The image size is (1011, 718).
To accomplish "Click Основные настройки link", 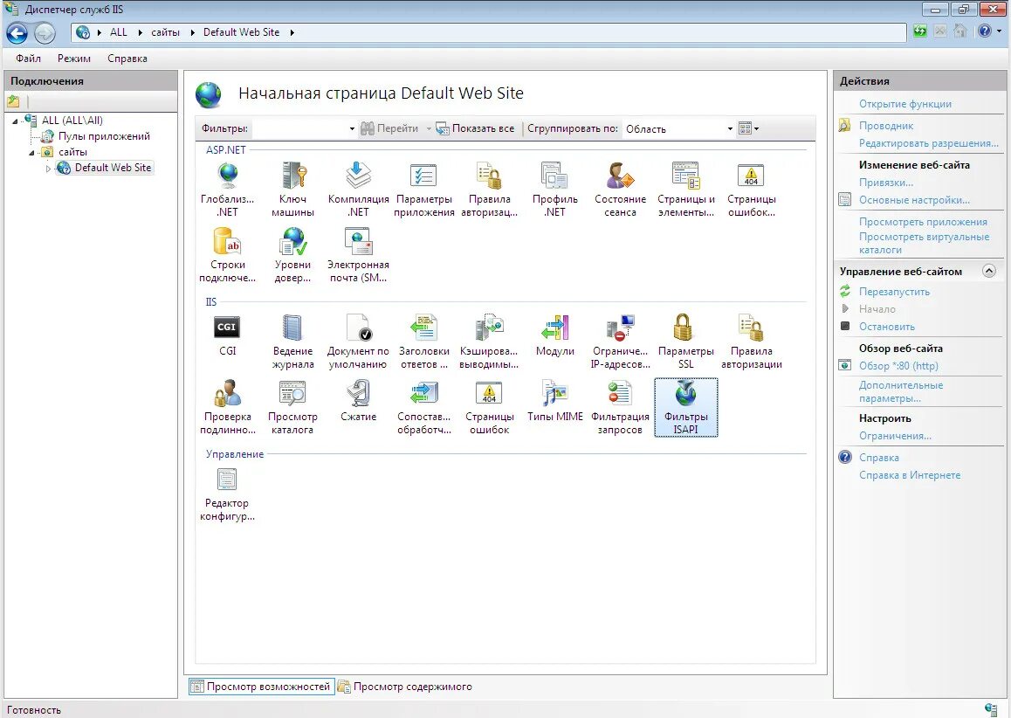I will pos(914,200).
